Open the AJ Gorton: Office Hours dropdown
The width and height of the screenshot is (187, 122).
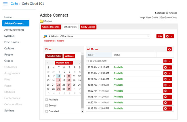[99, 36]
